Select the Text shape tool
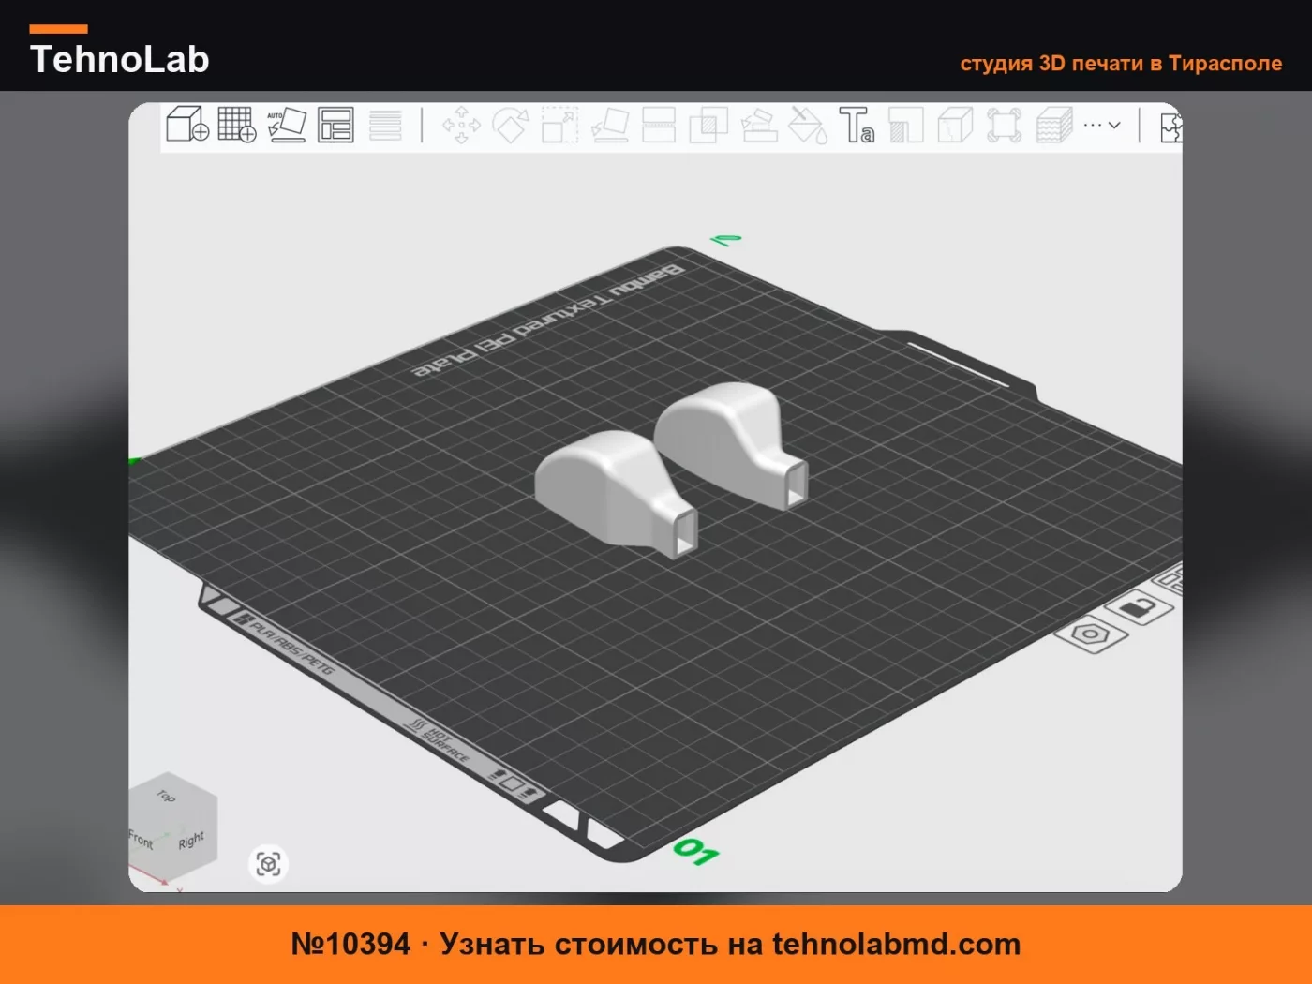The height and width of the screenshot is (984, 1312). 857,125
